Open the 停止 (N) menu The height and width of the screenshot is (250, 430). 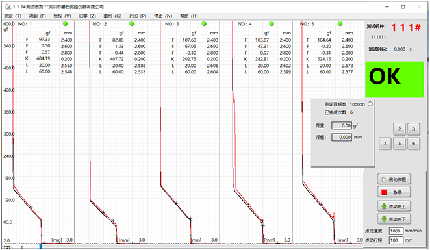pyautogui.click(x=163, y=16)
